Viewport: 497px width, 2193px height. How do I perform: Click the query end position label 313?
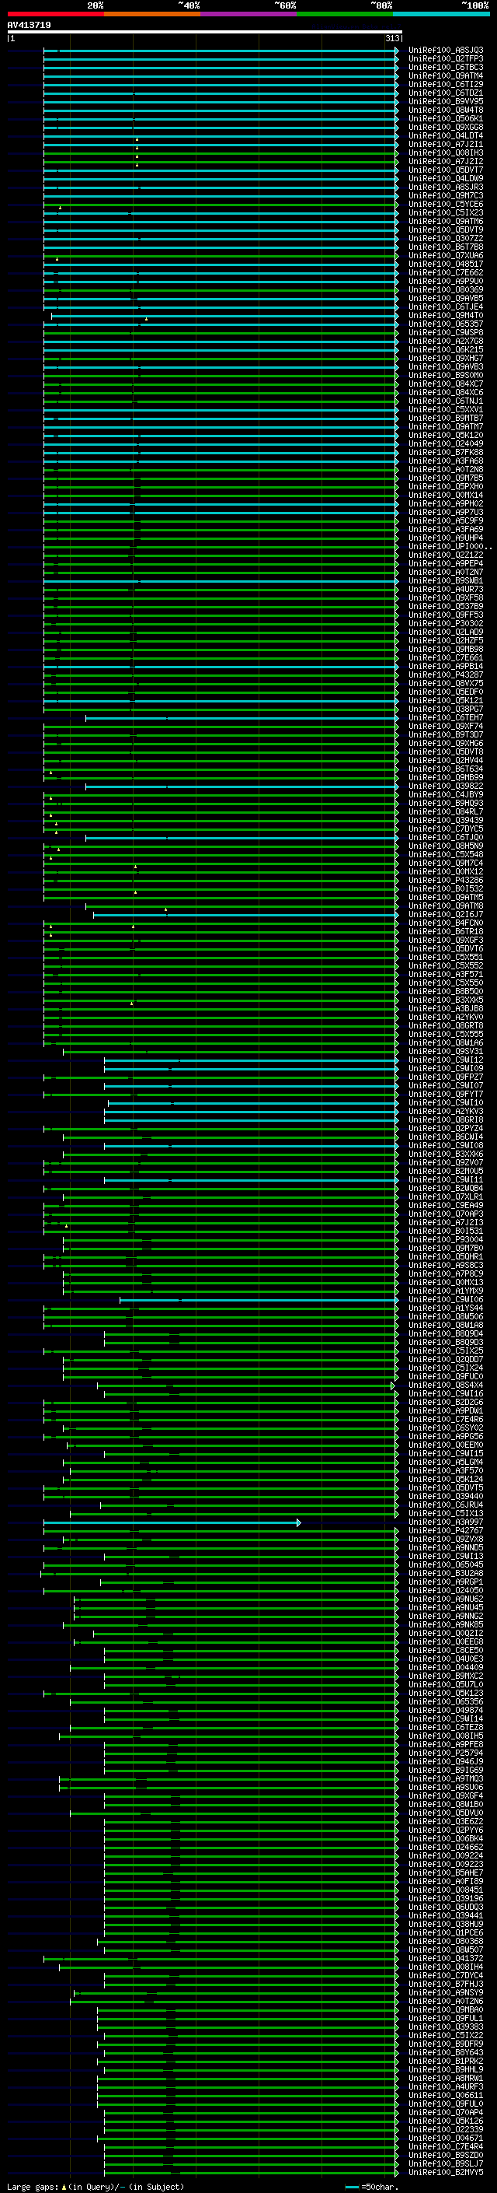click(392, 39)
